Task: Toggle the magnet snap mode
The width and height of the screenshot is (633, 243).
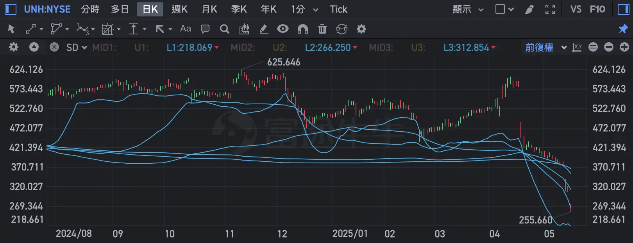Action: [x=303, y=29]
